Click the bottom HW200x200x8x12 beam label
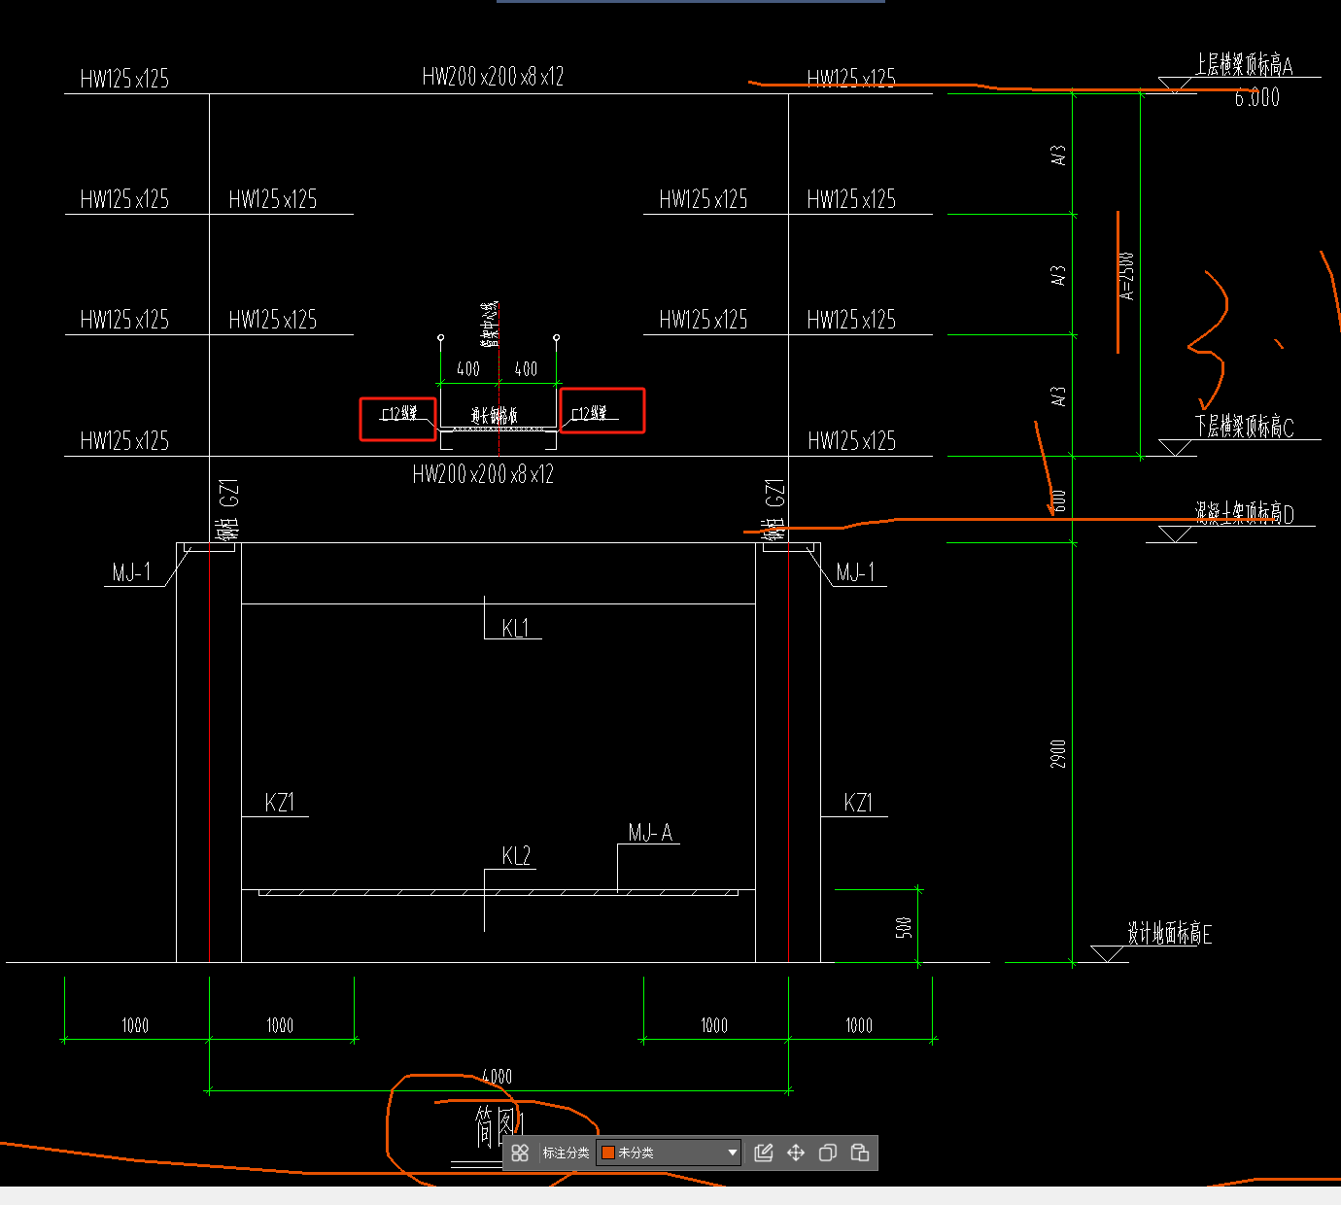 (x=483, y=474)
